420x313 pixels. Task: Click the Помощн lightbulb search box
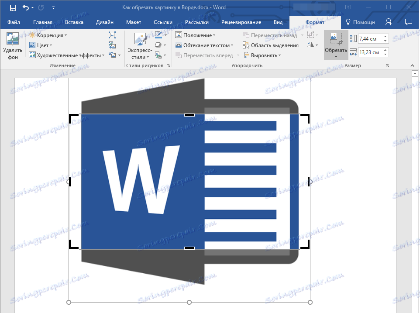(x=360, y=22)
